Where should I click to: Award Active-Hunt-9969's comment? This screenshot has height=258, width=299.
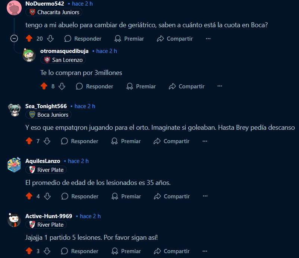126,251
